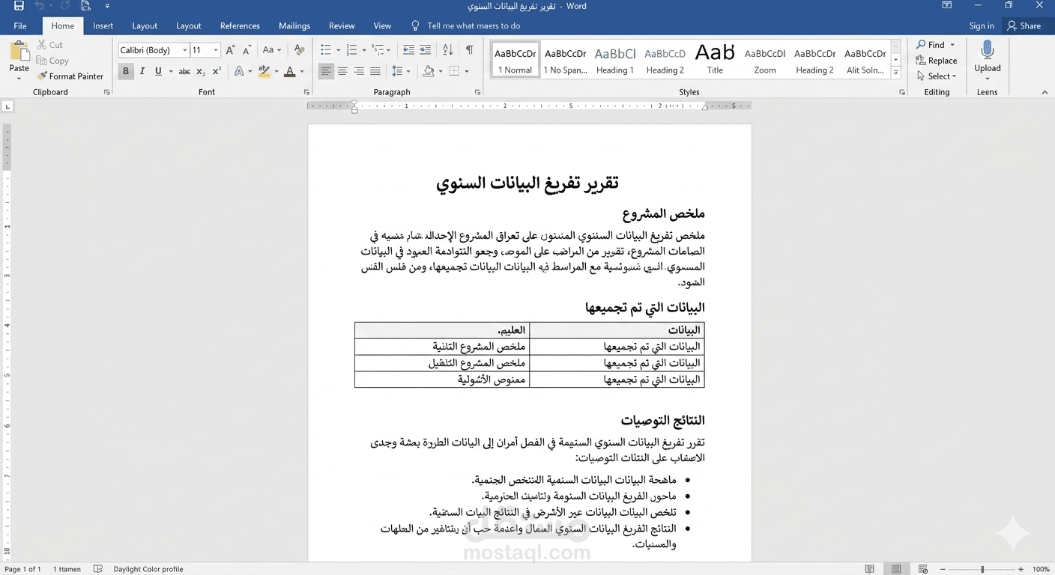The image size is (1055, 575).
Task: Increase paragraph indent
Action: (x=425, y=50)
